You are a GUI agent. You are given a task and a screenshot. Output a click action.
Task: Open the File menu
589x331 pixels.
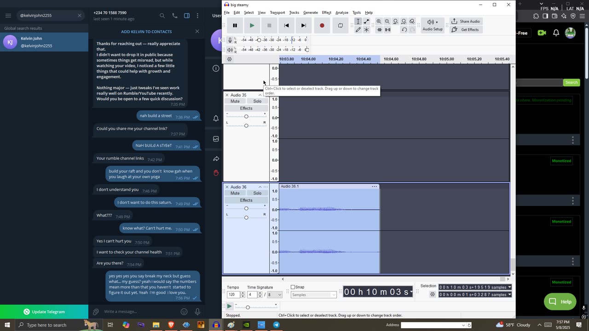tap(227, 12)
